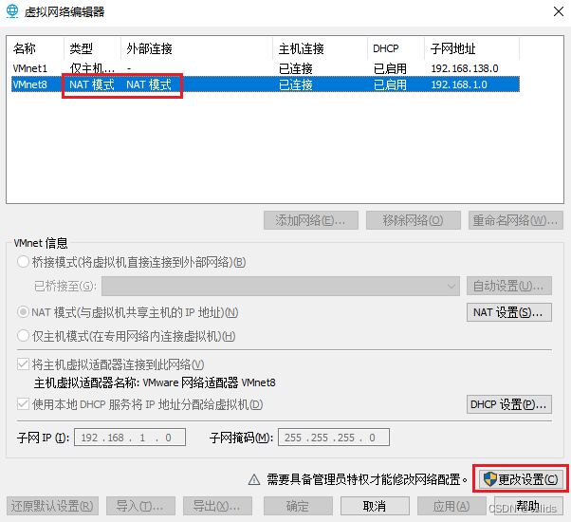The image size is (571, 522).
Task: Click the 移除网络(O) button
Action: [414, 220]
